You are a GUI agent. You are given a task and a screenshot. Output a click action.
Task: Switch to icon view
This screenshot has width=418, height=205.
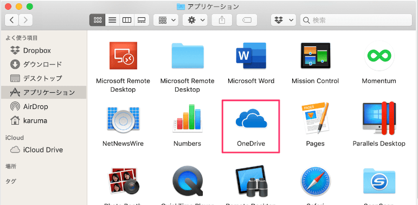pos(97,20)
